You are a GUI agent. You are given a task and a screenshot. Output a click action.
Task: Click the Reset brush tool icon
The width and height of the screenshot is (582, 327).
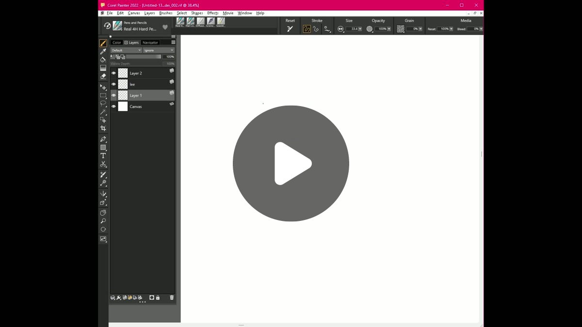[x=290, y=29]
